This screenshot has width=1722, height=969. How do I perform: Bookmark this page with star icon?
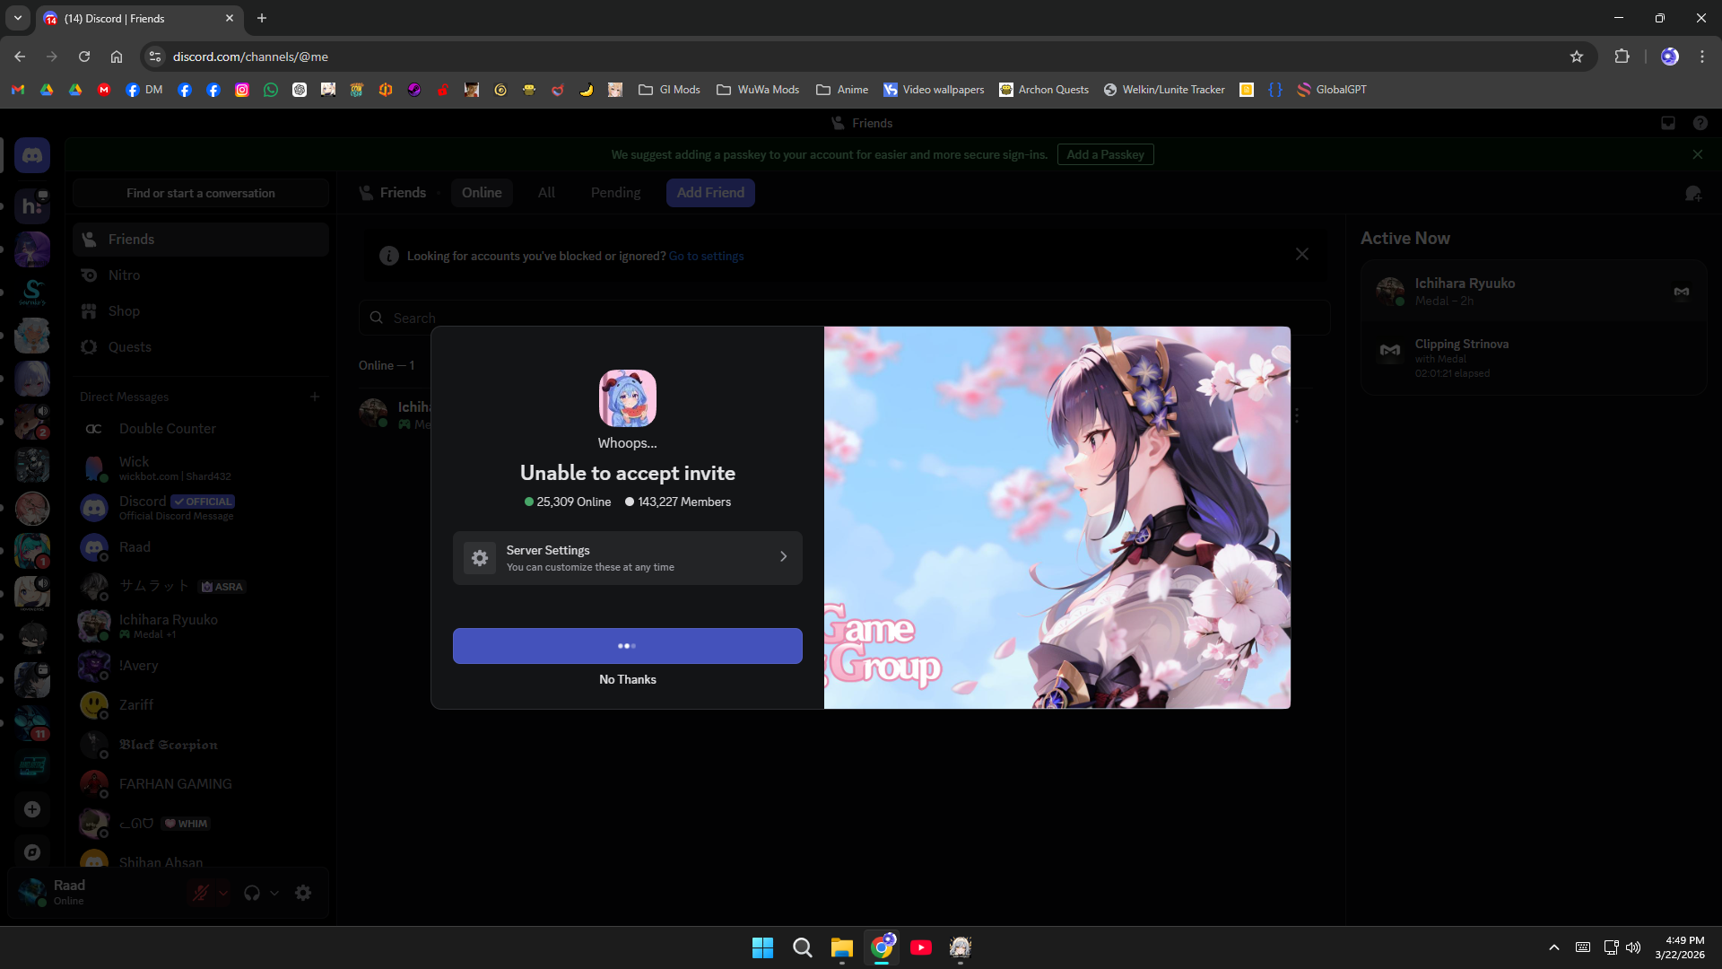tap(1577, 57)
